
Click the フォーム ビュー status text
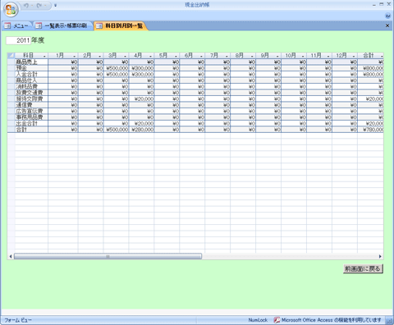click(18, 320)
